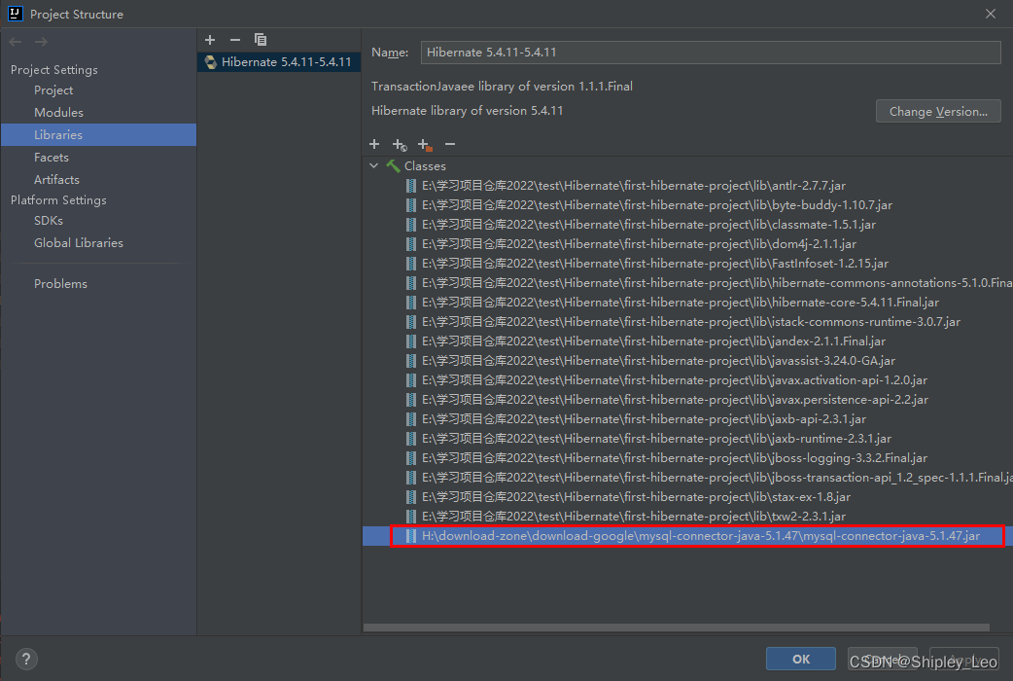Select jandex-2.1.1.Final.jar entry
This screenshot has height=681, width=1013.
[653, 340]
